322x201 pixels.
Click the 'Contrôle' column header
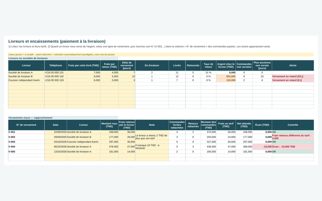[293, 125]
